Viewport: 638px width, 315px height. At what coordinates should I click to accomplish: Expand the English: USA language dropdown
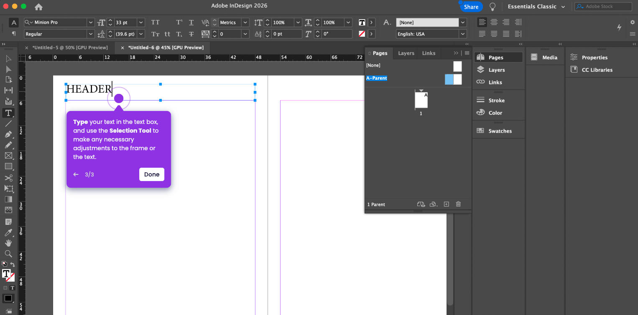[462, 34]
